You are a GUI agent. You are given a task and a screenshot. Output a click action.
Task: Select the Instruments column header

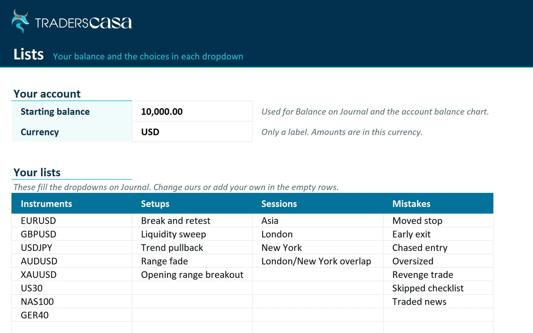[72, 204]
